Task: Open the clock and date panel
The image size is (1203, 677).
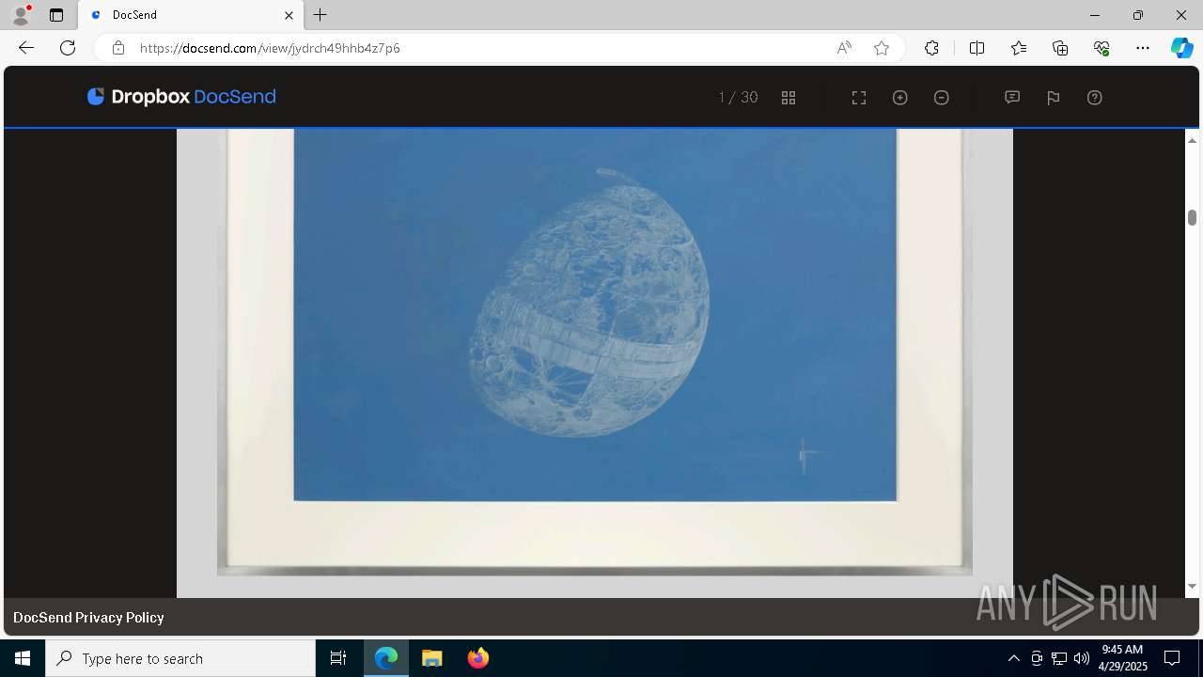Action: coord(1122,658)
